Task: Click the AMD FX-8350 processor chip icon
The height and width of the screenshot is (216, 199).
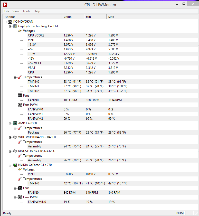Action: (15, 123)
